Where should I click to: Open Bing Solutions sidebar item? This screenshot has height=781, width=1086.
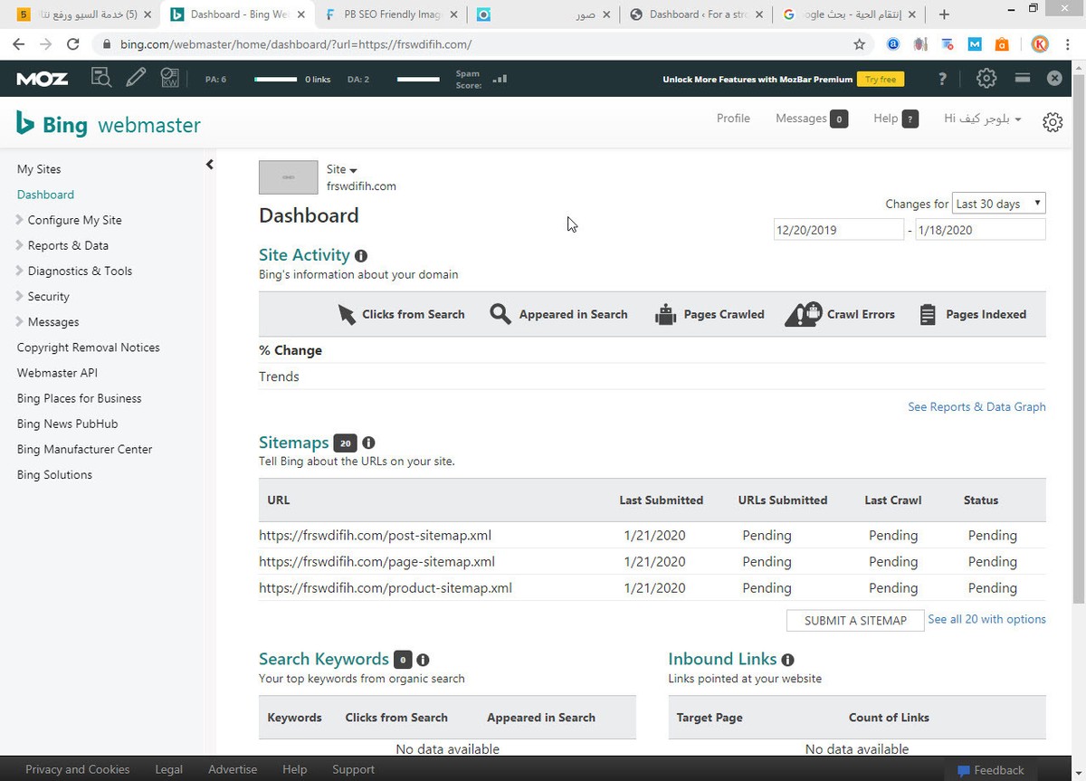pyautogui.click(x=54, y=474)
